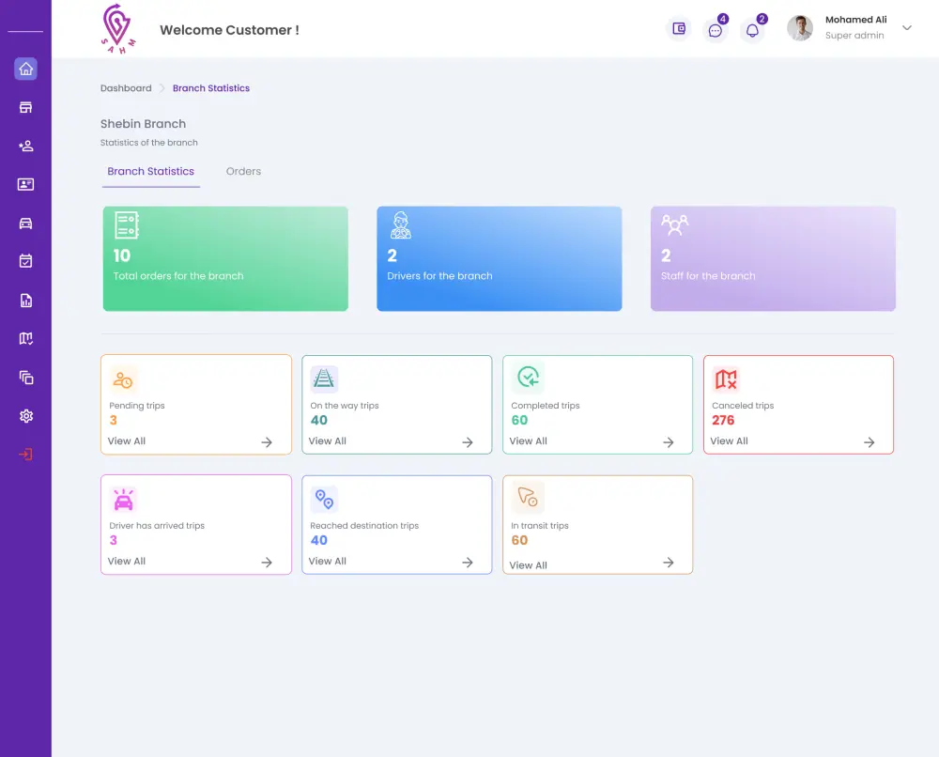
Task: Click the add-staff person icon in the sidebar
Action: pos(25,146)
